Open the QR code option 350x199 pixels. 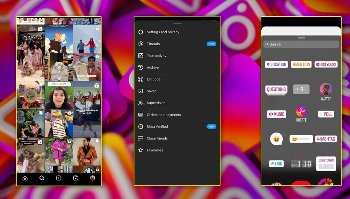click(177, 79)
